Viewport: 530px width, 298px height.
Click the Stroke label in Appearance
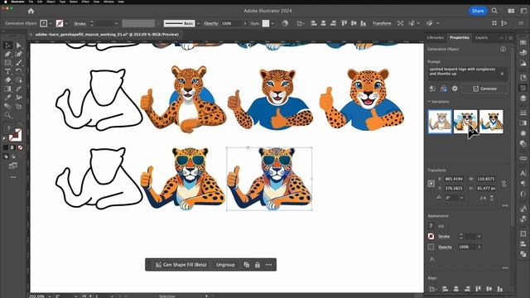[x=444, y=237]
